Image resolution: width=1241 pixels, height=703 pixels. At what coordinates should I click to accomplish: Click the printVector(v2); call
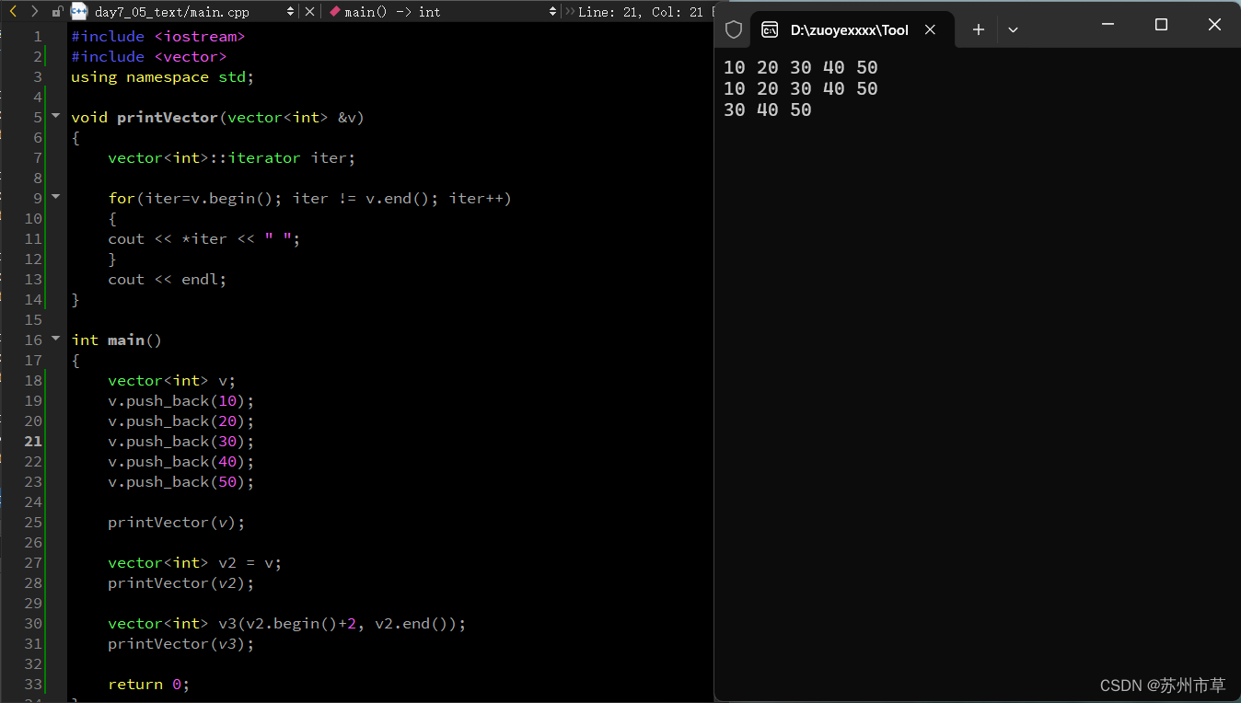[180, 582]
